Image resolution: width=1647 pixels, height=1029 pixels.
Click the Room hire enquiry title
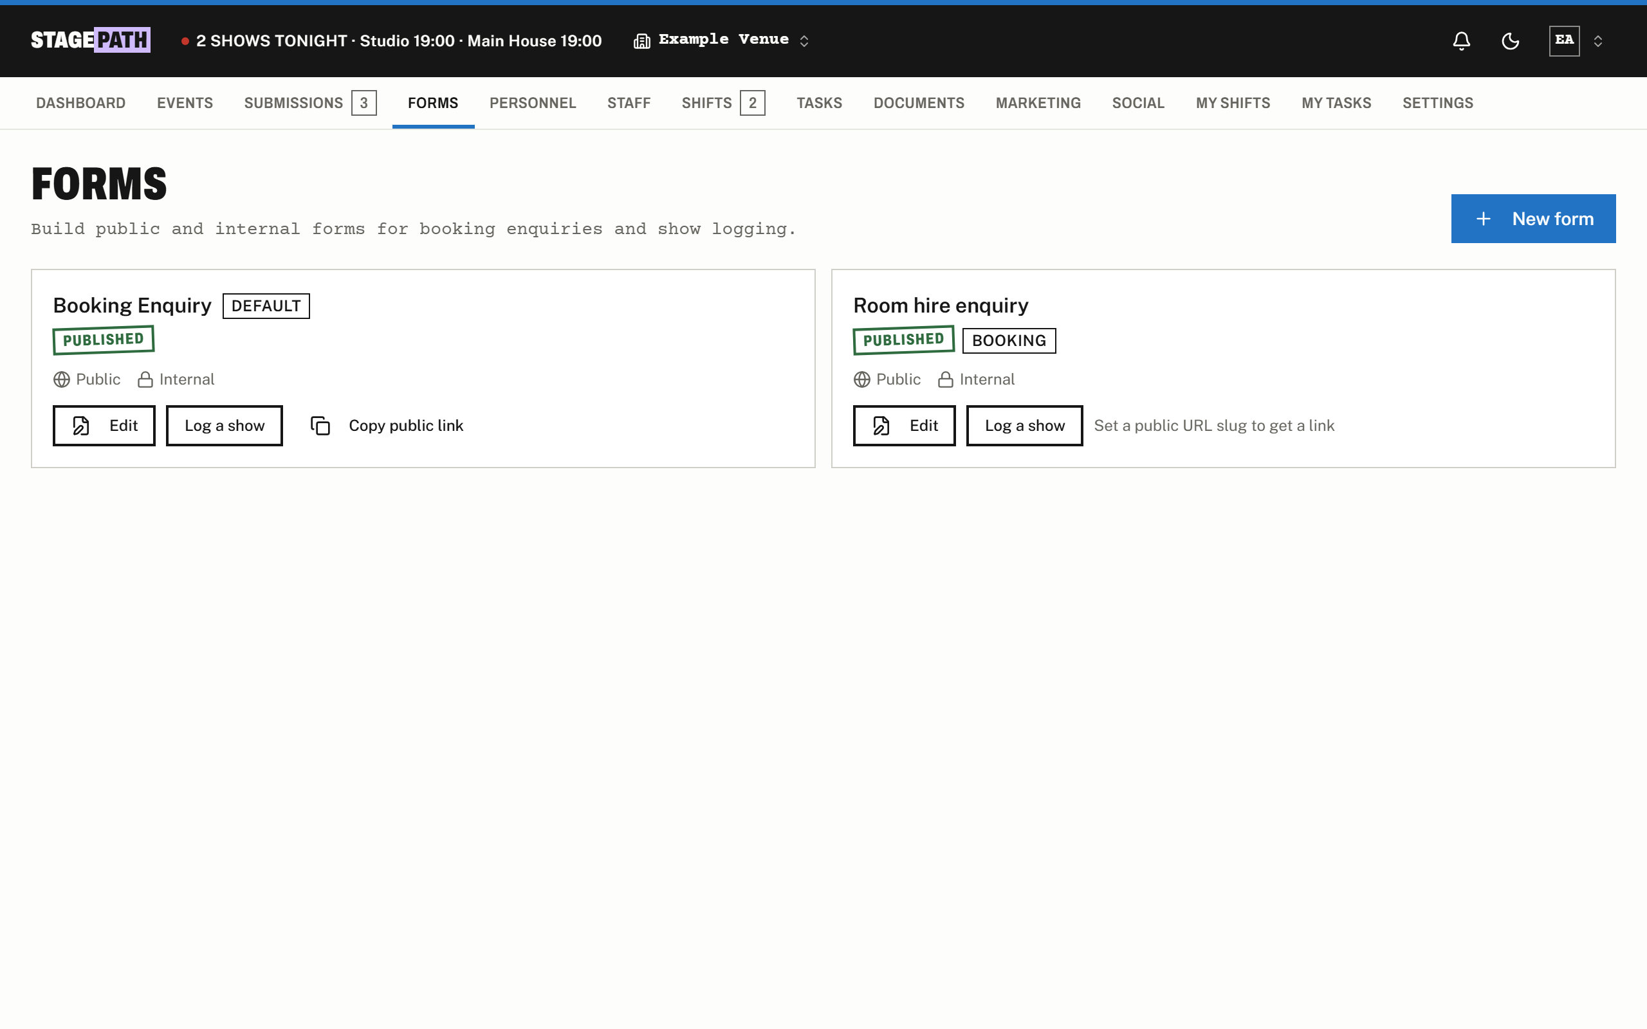pyautogui.click(x=941, y=305)
